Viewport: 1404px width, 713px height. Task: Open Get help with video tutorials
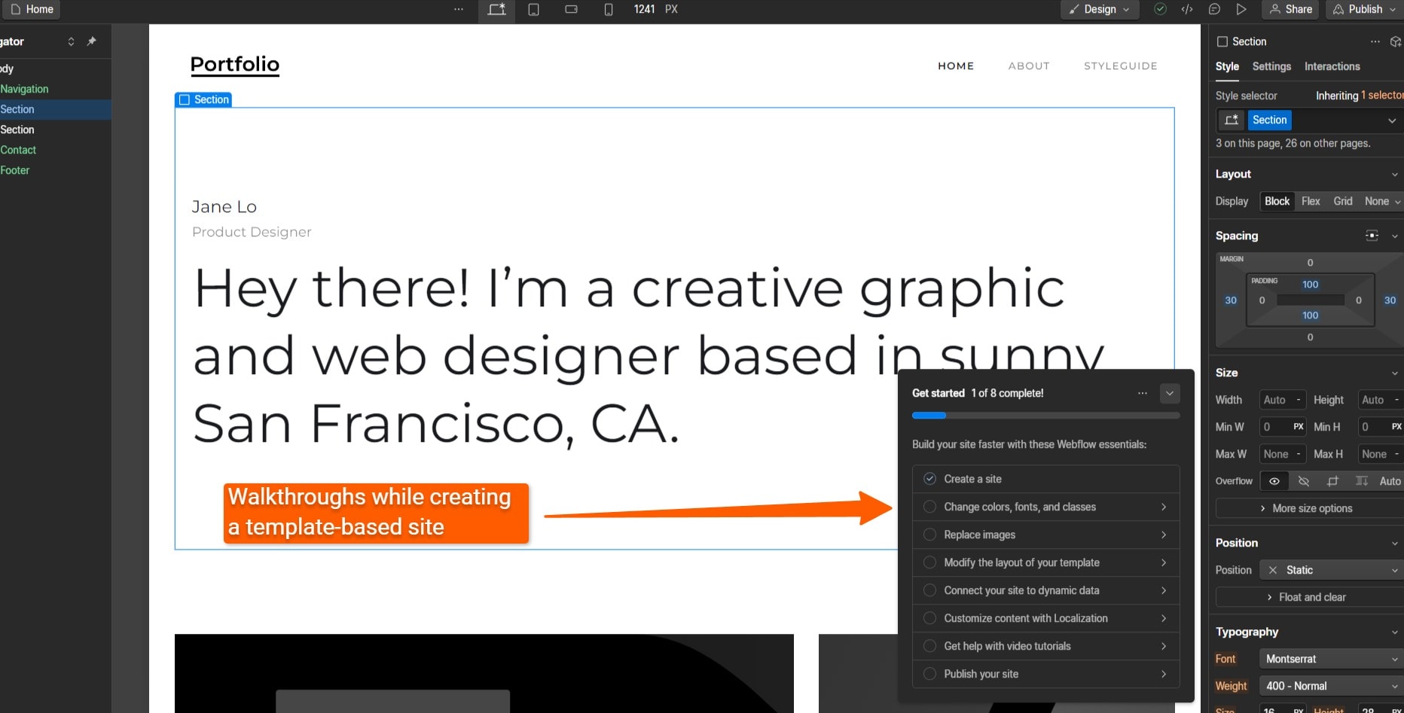(1045, 646)
